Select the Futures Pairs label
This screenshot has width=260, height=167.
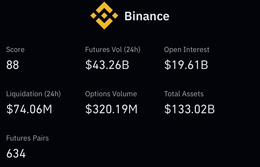(28, 138)
